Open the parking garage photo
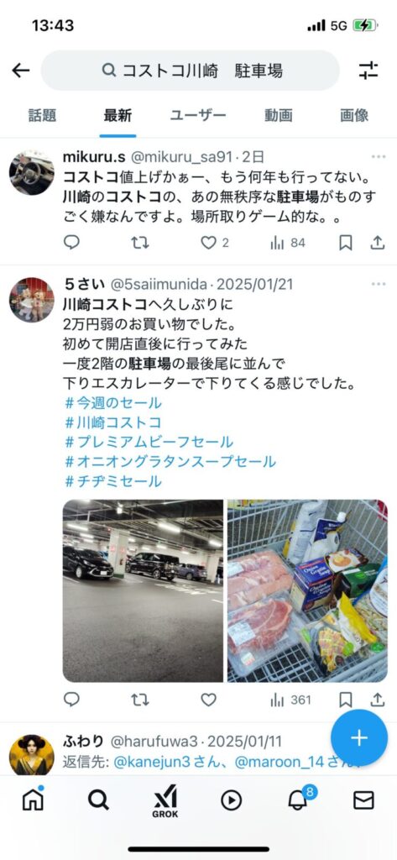Screen dimensions: 397x860 (144, 590)
